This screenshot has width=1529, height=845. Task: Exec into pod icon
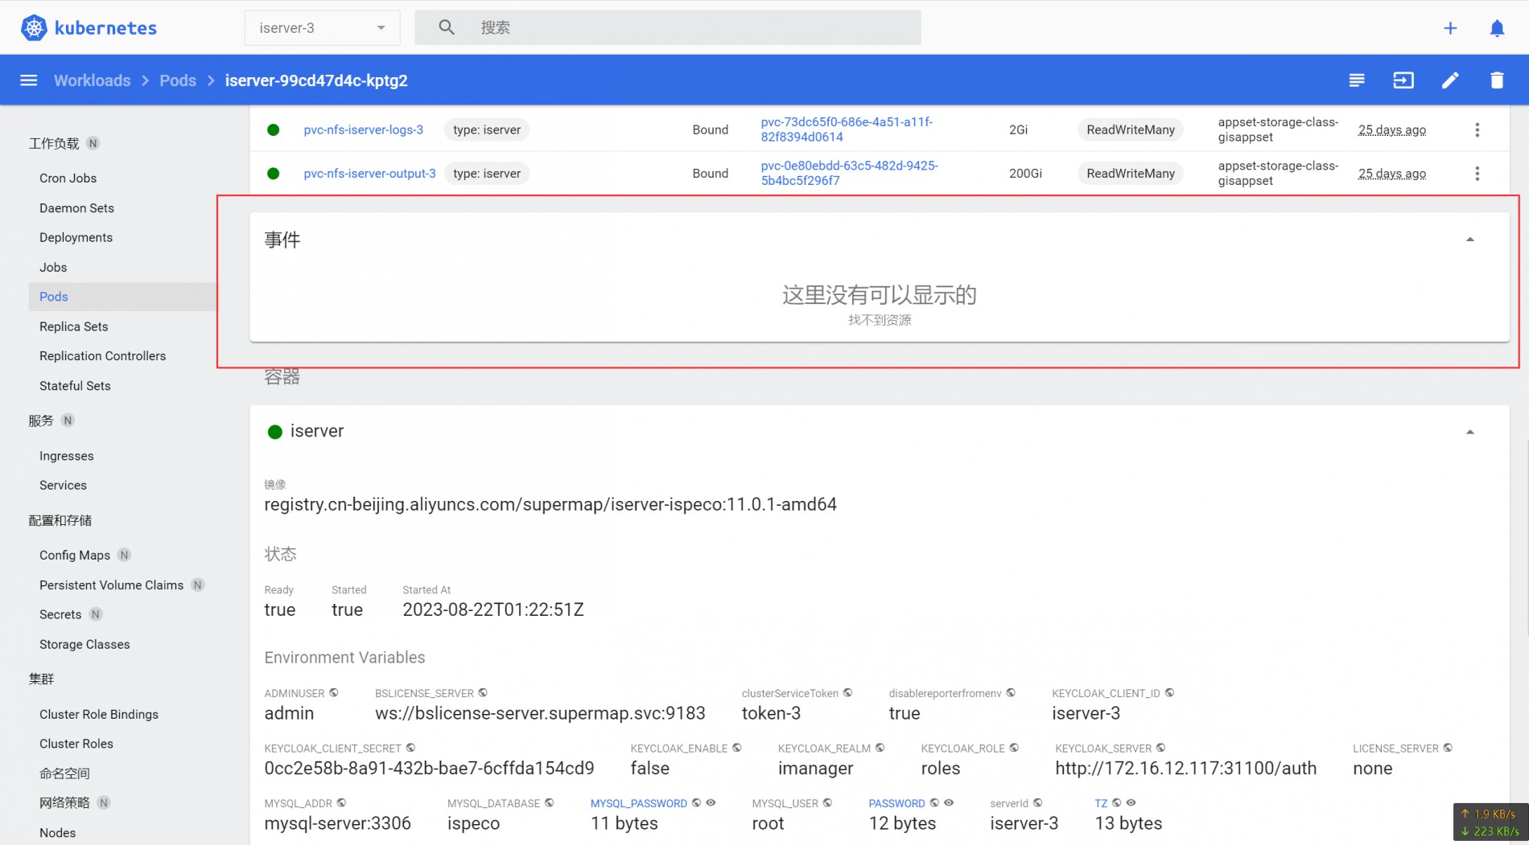tap(1403, 80)
